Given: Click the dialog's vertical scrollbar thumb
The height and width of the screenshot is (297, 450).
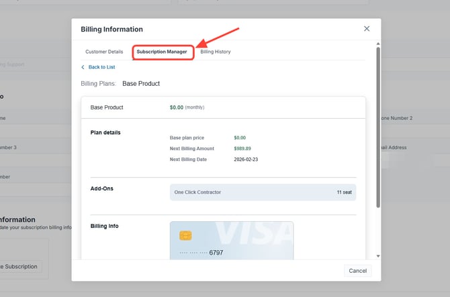Looking at the screenshot, I should 377,127.
